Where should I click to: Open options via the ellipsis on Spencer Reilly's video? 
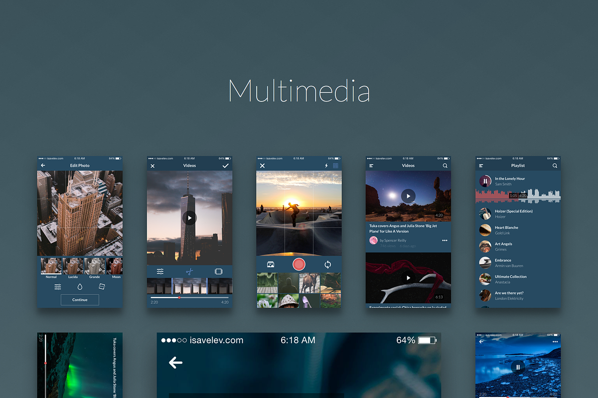click(444, 240)
